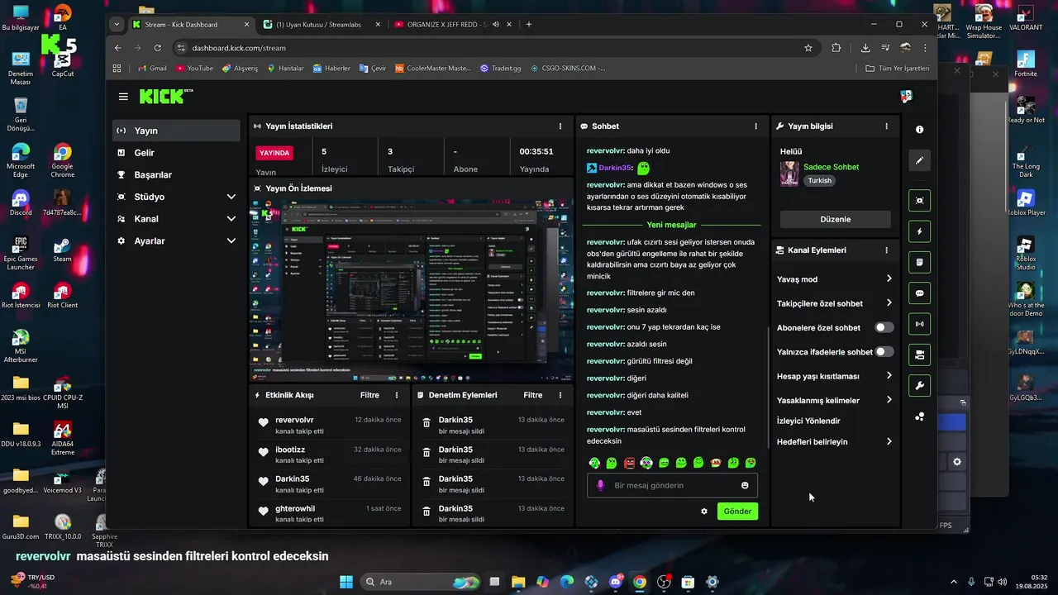Open Yayın İstatistikleri panel options menu

click(560, 126)
